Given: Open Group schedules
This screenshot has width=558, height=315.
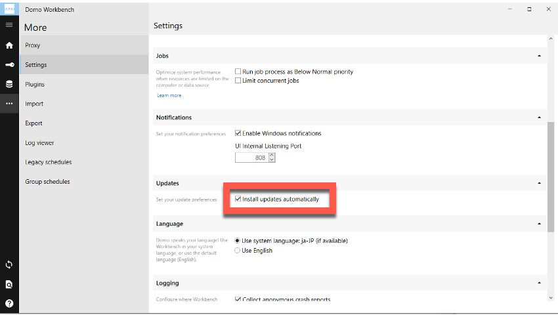Looking at the screenshot, I should point(84,182).
